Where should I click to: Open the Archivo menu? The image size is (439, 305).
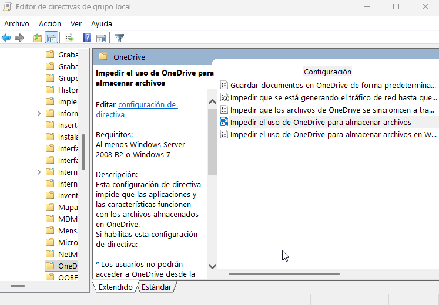tap(16, 23)
